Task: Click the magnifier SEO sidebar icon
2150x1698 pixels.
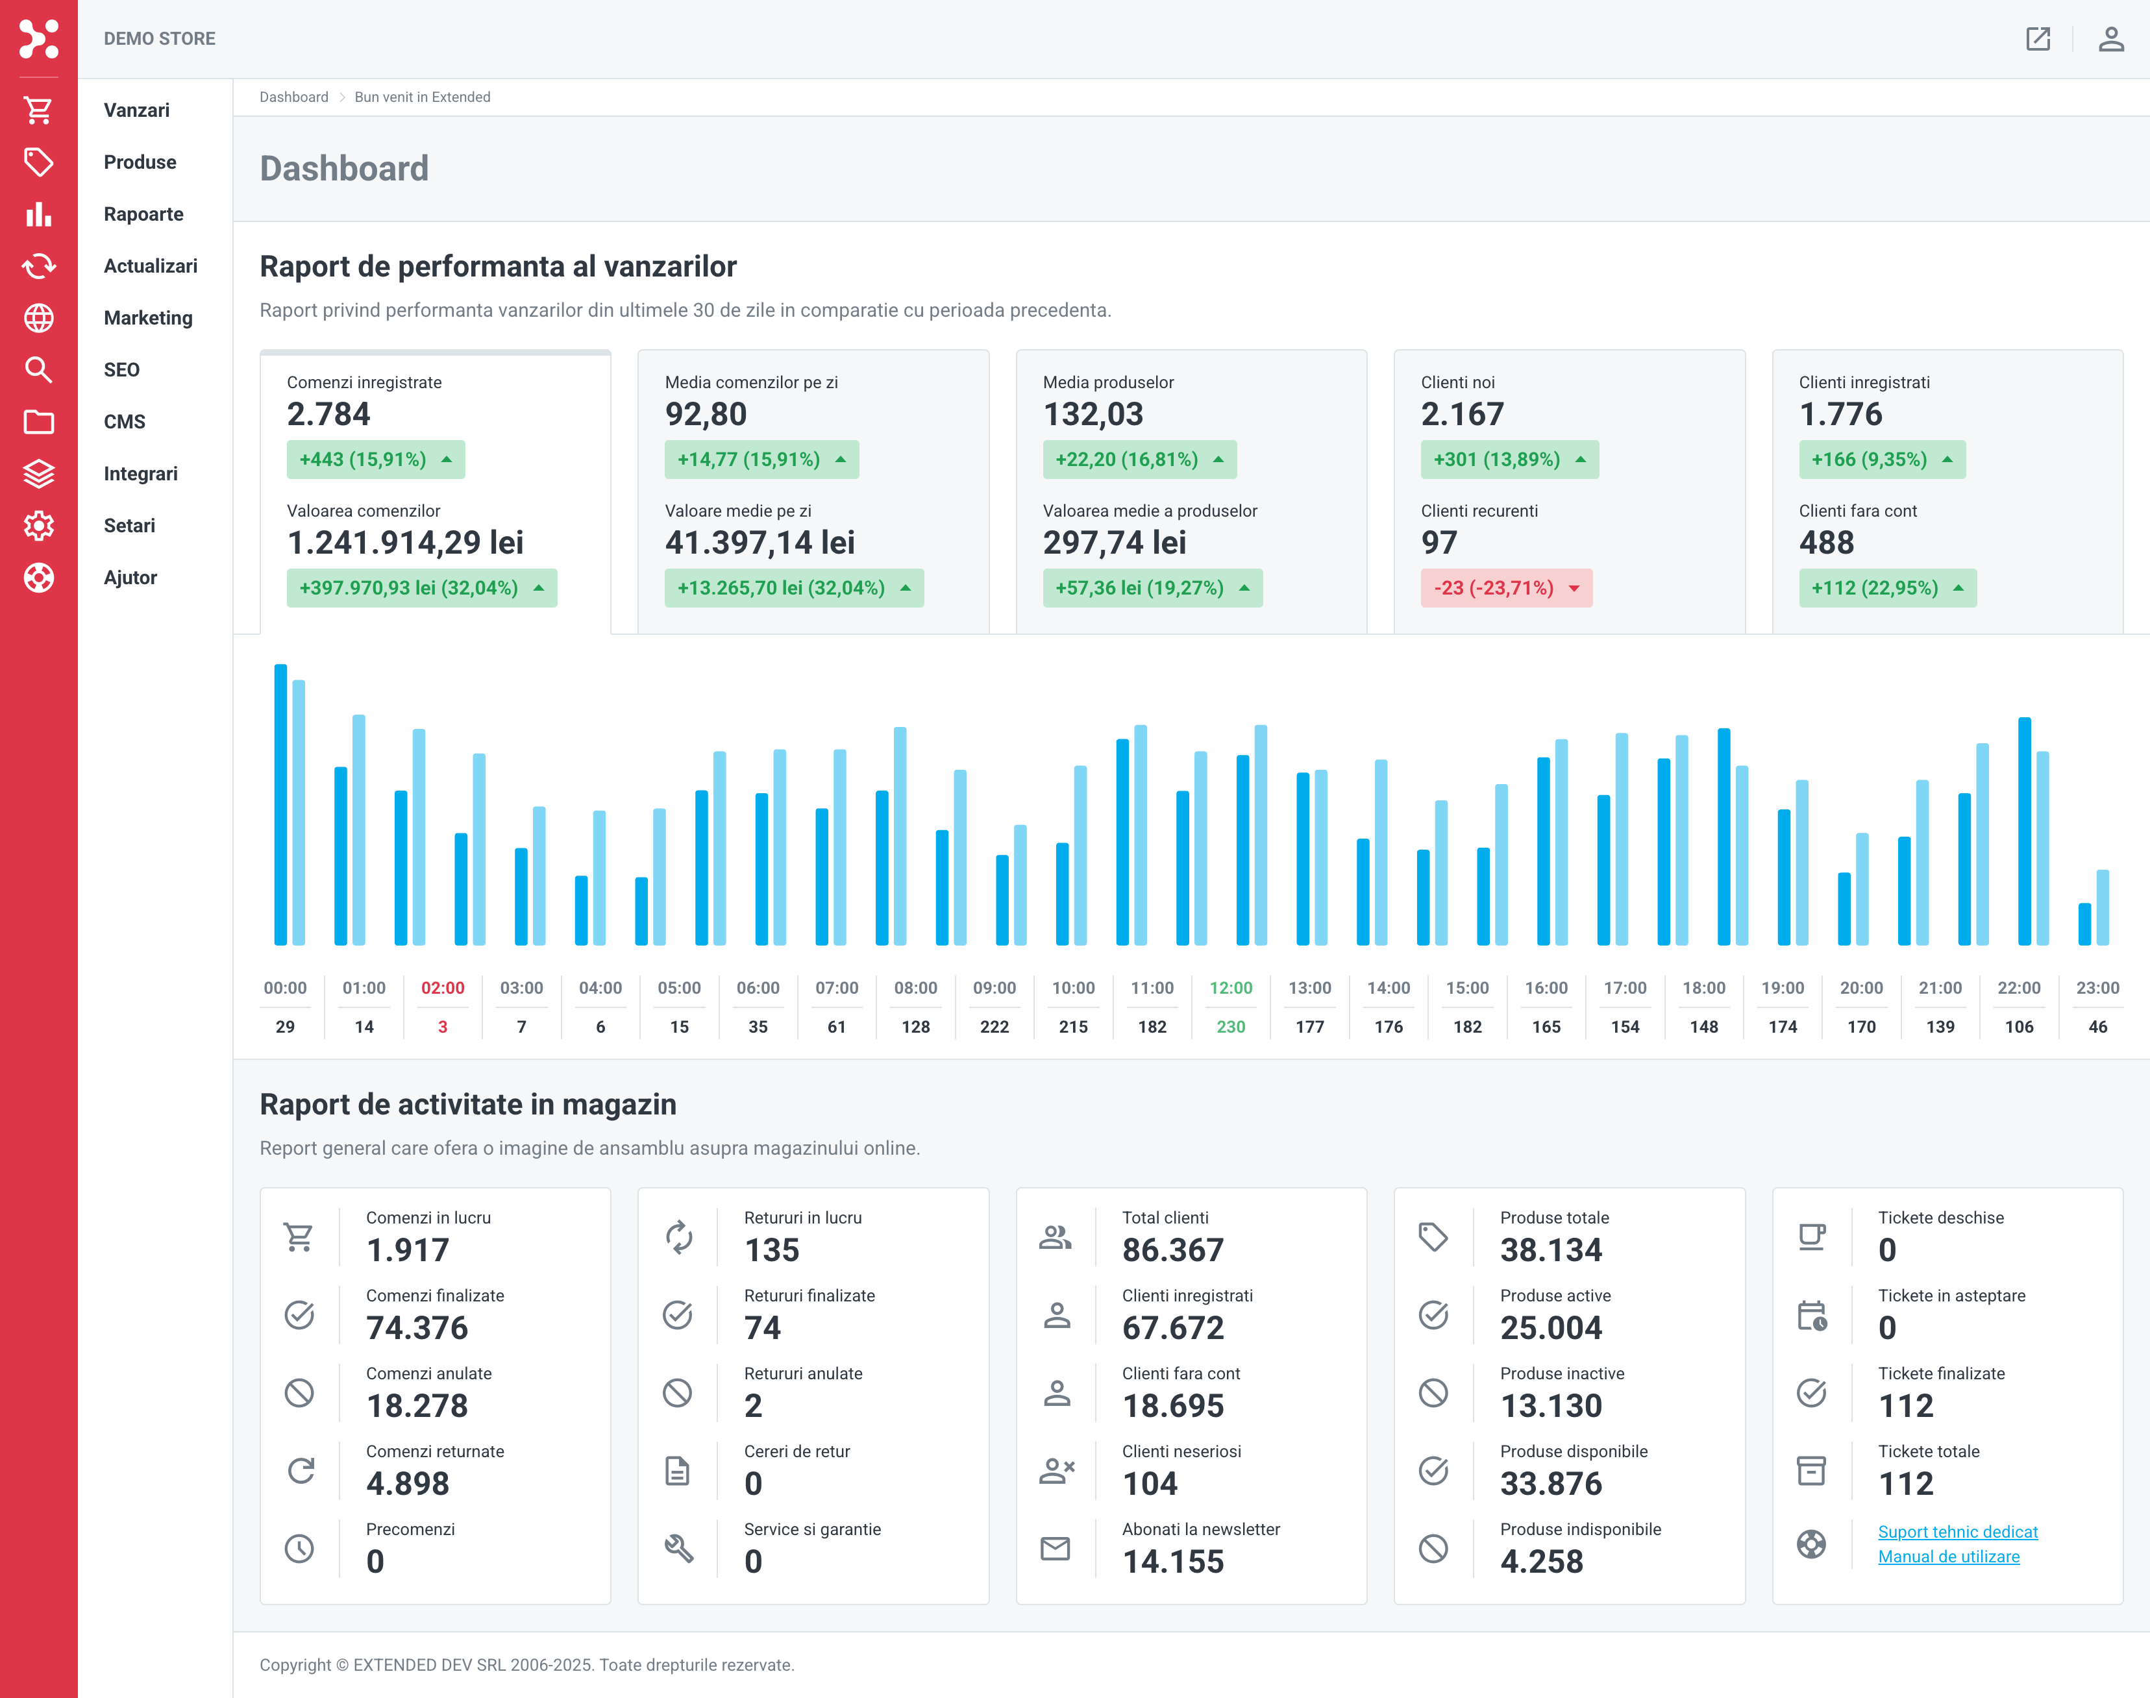Action: coord(39,370)
